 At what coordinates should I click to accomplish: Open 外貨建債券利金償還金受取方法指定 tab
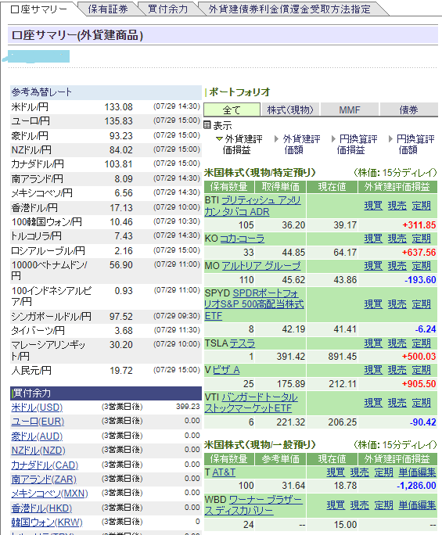tap(289, 9)
